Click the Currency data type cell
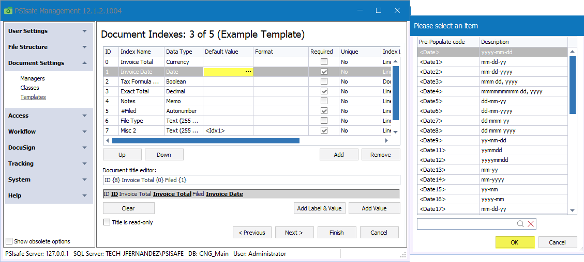584x262 pixels. [x=183, y=62]
